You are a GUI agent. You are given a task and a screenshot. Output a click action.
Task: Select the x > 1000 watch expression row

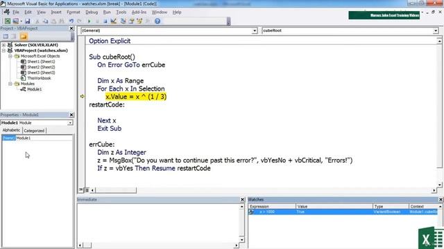tap(343, 212)
